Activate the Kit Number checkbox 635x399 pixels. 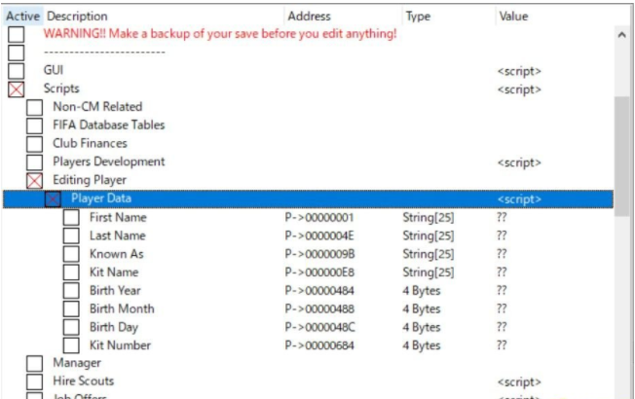[71, 345]
